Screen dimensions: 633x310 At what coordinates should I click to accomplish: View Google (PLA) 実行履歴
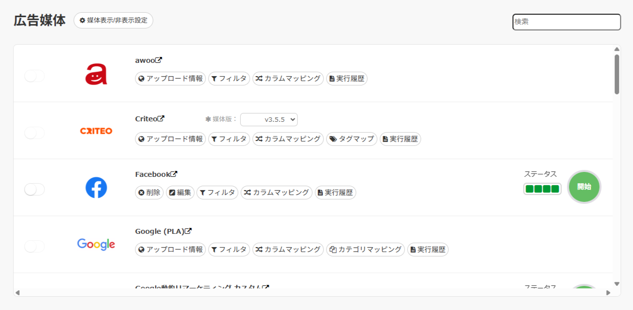coord(428,250)
